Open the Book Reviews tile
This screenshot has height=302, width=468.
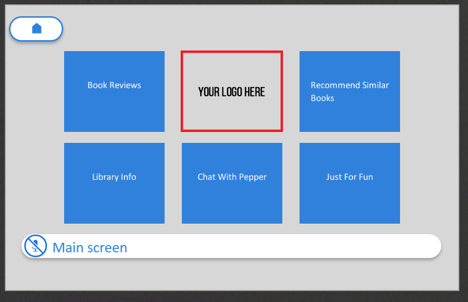[114, 91]
